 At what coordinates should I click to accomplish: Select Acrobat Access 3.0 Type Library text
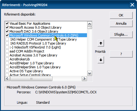tap(33, 55)
